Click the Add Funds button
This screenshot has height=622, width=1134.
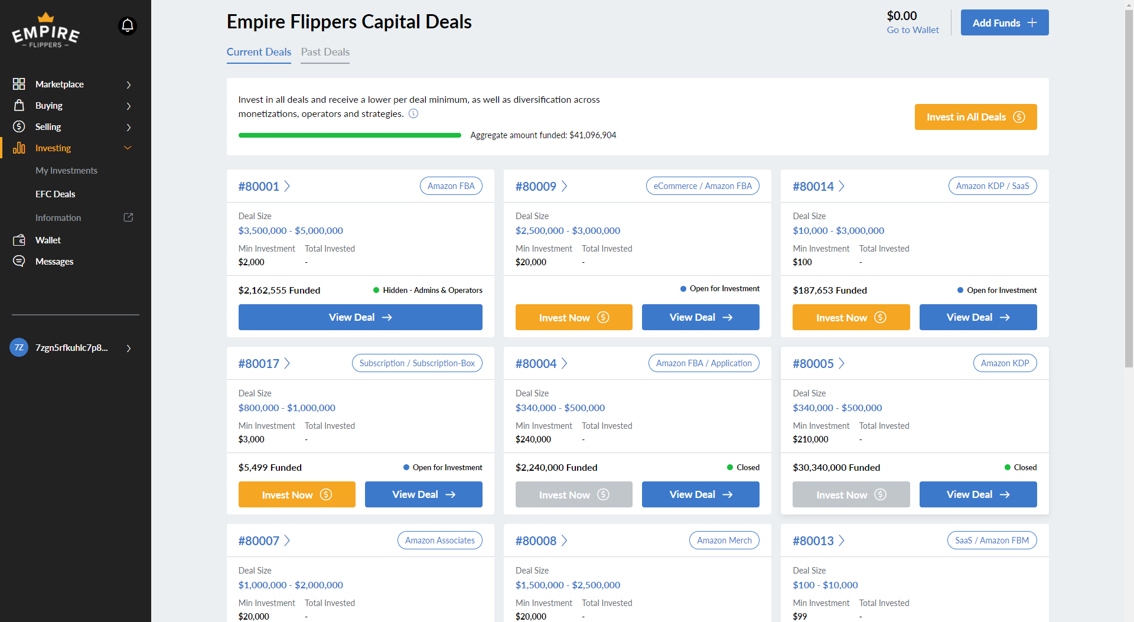[x=1005, y=22]
